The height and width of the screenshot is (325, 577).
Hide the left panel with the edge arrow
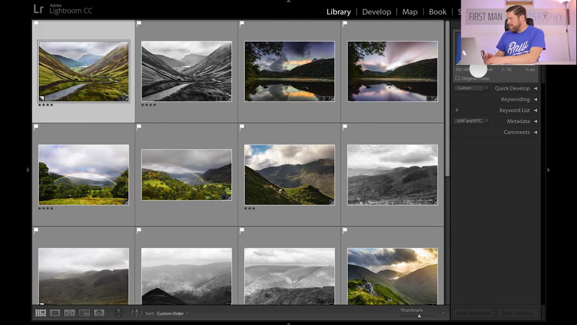pos(28,170)
